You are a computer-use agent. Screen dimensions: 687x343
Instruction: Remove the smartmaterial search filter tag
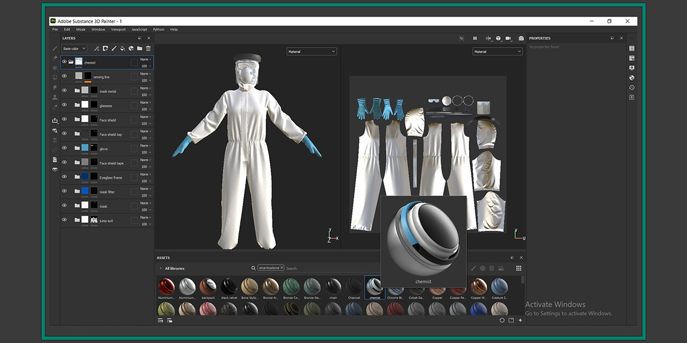coord(282,268)
